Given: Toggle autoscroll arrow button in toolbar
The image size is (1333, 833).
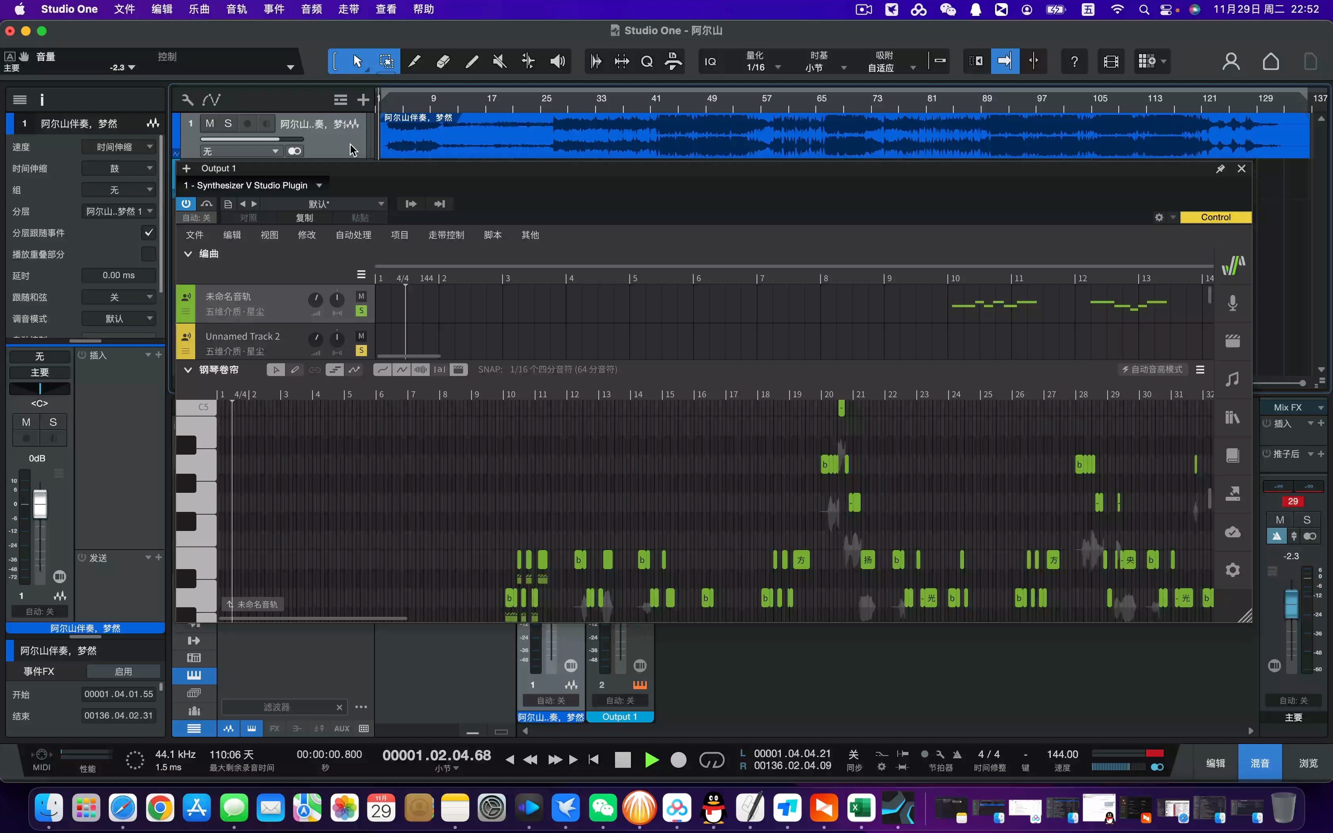Looking at the screenshot, I should [1005, 61].
